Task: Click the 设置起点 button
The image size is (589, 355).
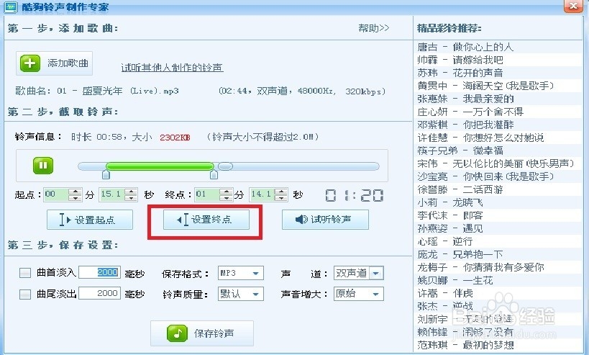Action: (x=90, y=220)
